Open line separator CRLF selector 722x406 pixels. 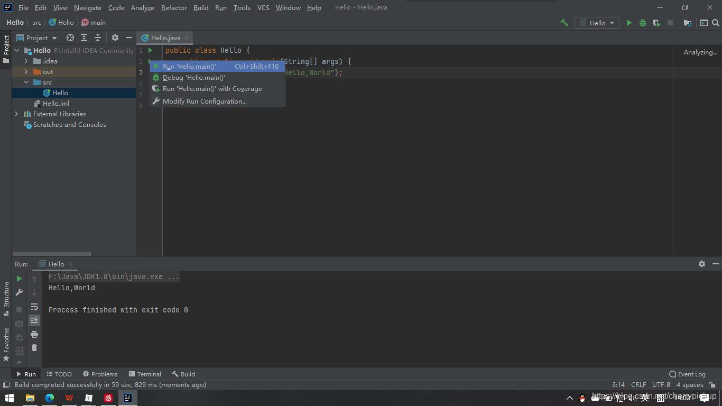(638, 385)
